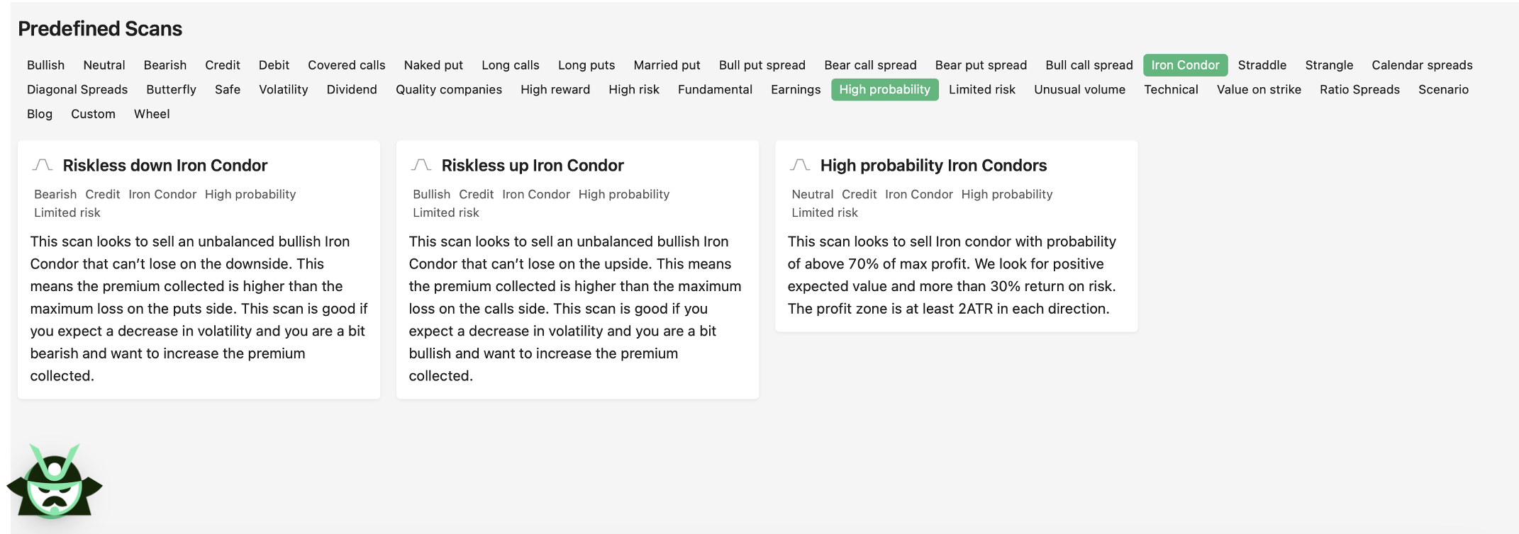
Task: Click the Riskless up Iron Condor payoff icon
Action: [421, 165]
